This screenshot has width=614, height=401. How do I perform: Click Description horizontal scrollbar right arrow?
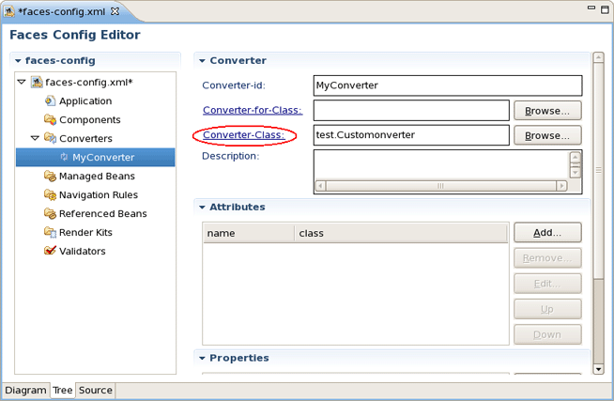[562, 186]
